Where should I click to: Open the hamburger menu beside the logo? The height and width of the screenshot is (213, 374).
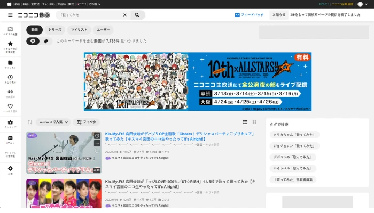[x=10, y=15]
